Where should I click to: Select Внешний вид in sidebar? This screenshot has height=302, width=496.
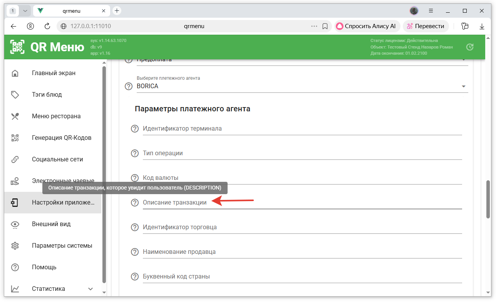[x=51, y=224]
